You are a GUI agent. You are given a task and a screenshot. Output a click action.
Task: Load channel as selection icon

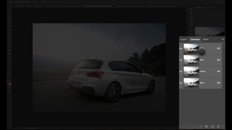click(x=200, y=126)
